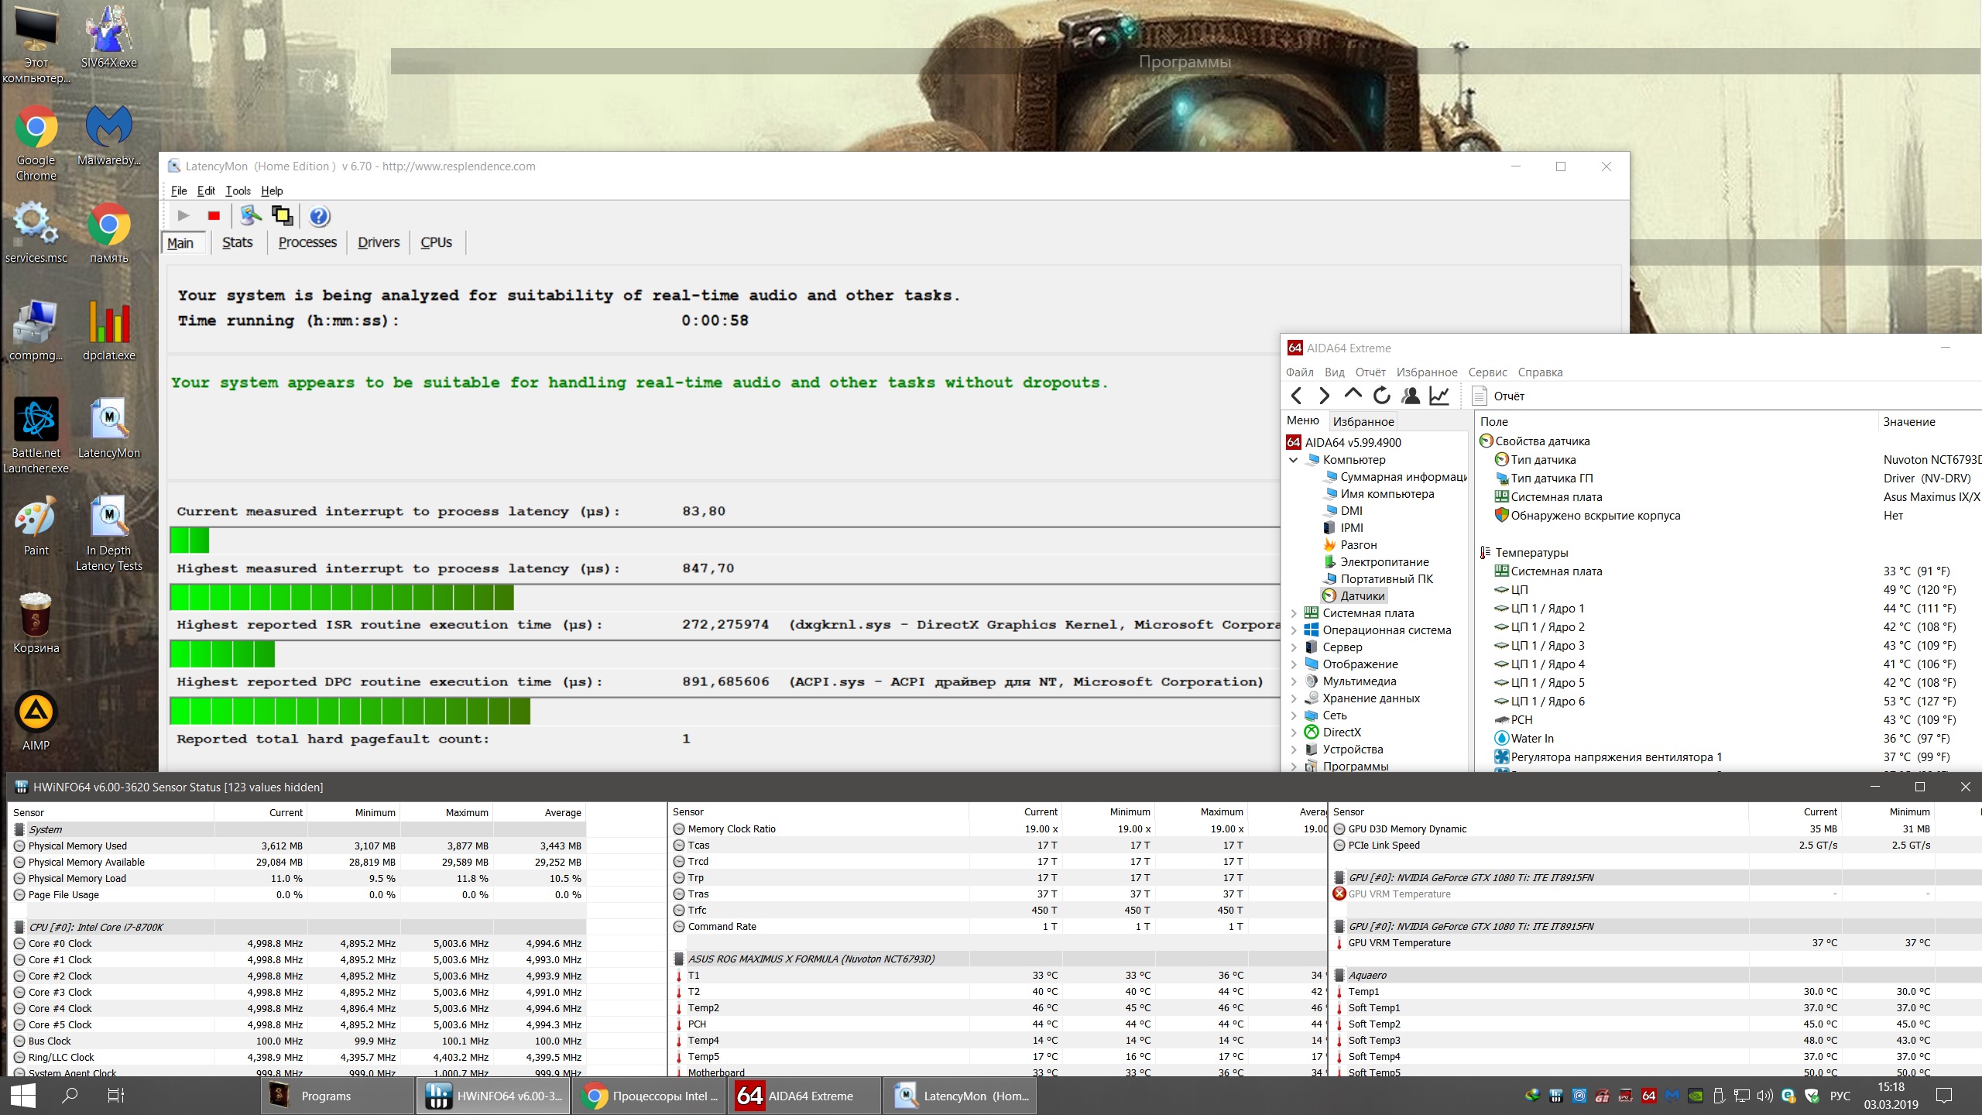This screenshot has width=1982, height=1115.
Task: Open LatencyMon help question mark icon
Action: point(319,216)
